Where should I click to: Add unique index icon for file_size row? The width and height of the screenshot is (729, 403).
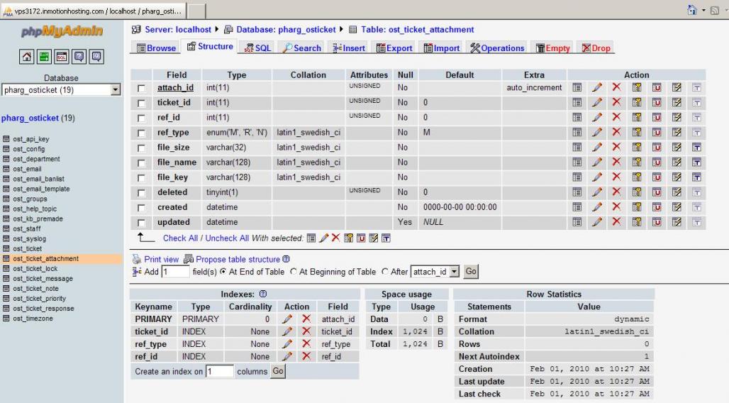point(657,147)
